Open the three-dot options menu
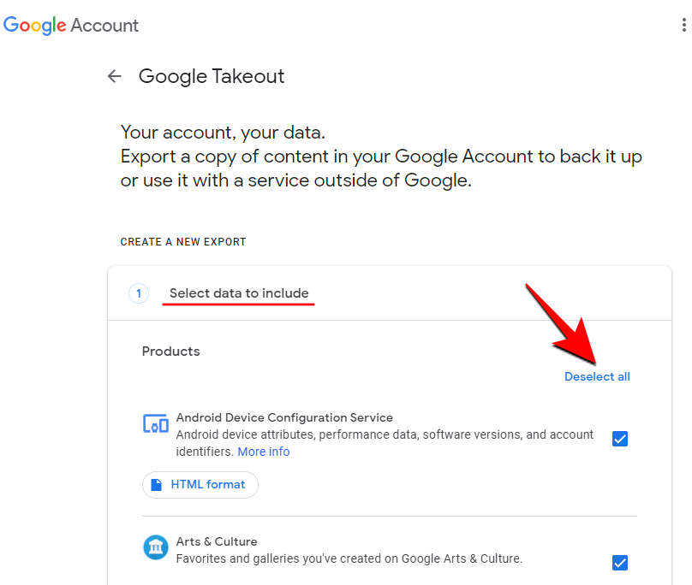 683,25
